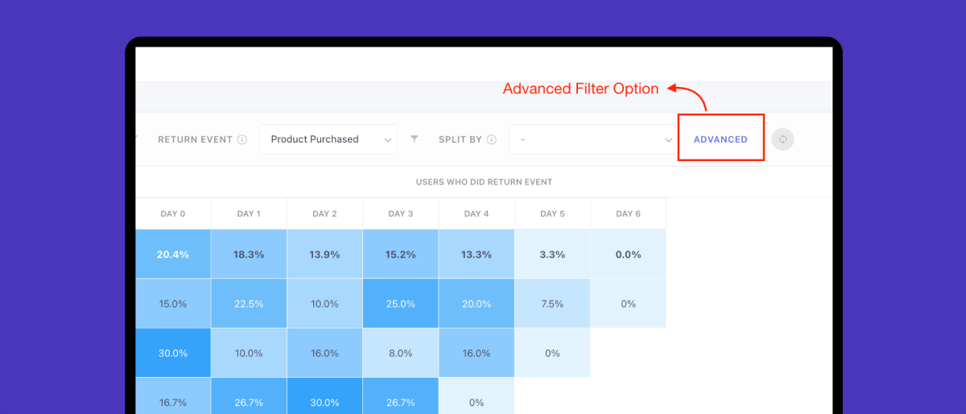Click the circular refresh icon
This screenshot has height=414, width=966.
782,139
